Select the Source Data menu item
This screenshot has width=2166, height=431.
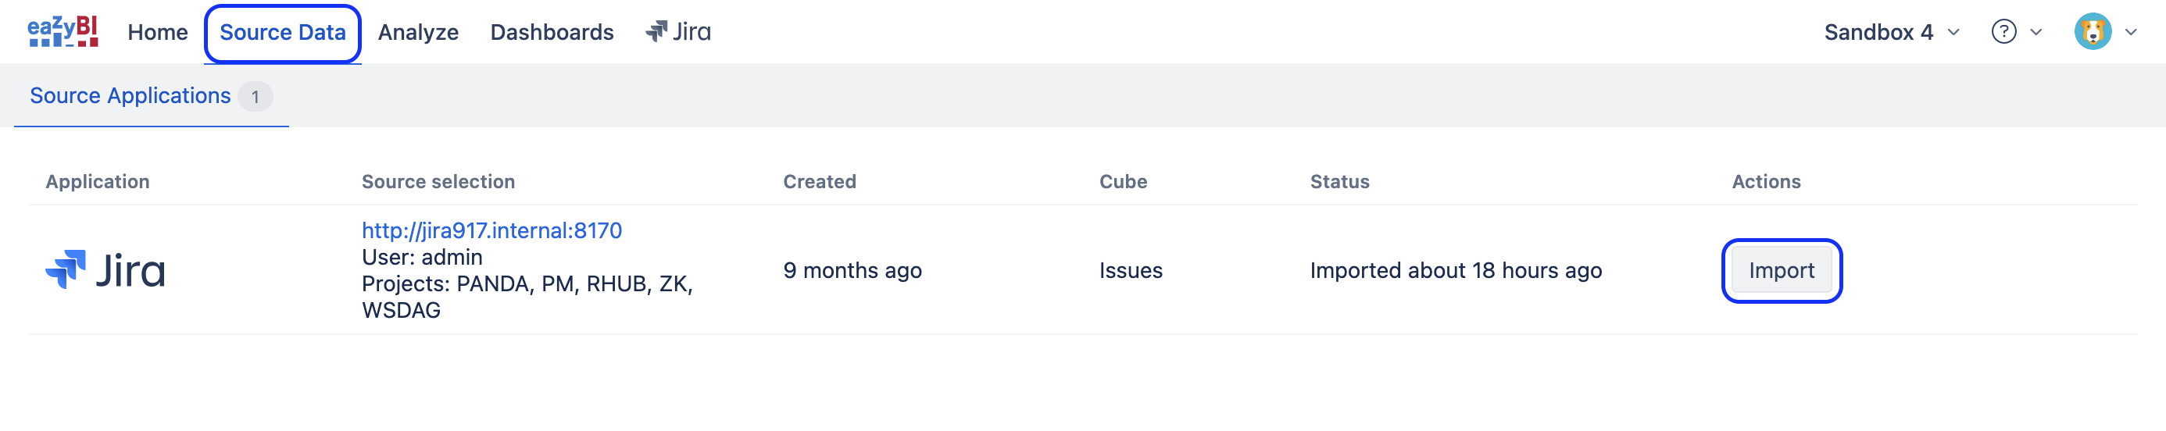(x=283, y=32)
